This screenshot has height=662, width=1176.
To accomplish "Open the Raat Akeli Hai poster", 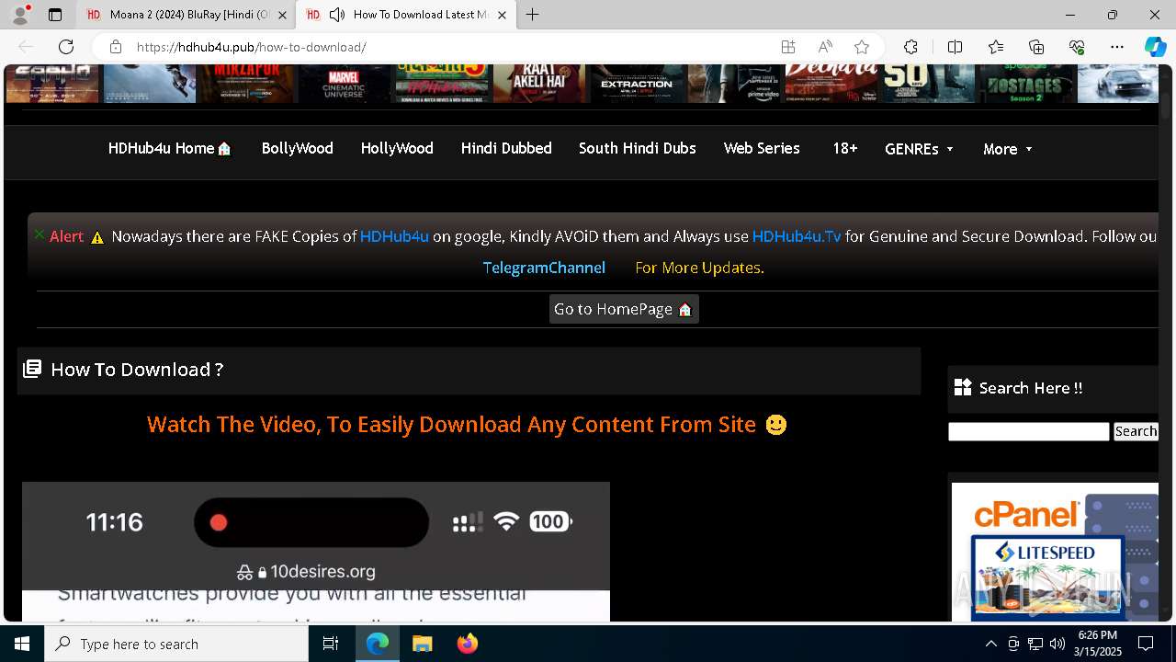I will click(x=539, y=83).
